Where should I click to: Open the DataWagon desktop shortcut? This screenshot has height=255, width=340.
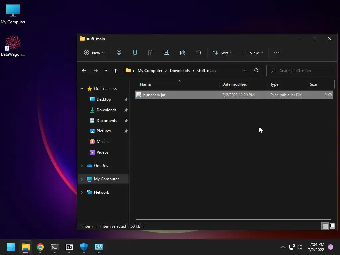(13, 46)
